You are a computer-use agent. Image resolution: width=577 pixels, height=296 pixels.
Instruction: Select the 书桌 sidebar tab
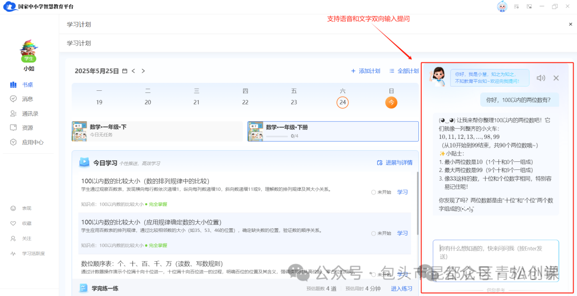click(27, 84)
